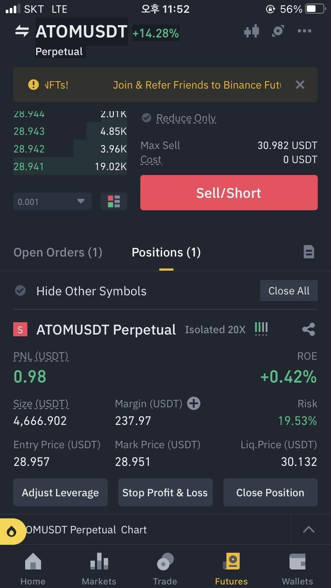Add margin with the plus icon
This screenshot has width=331, height=588.
(194, 403)
